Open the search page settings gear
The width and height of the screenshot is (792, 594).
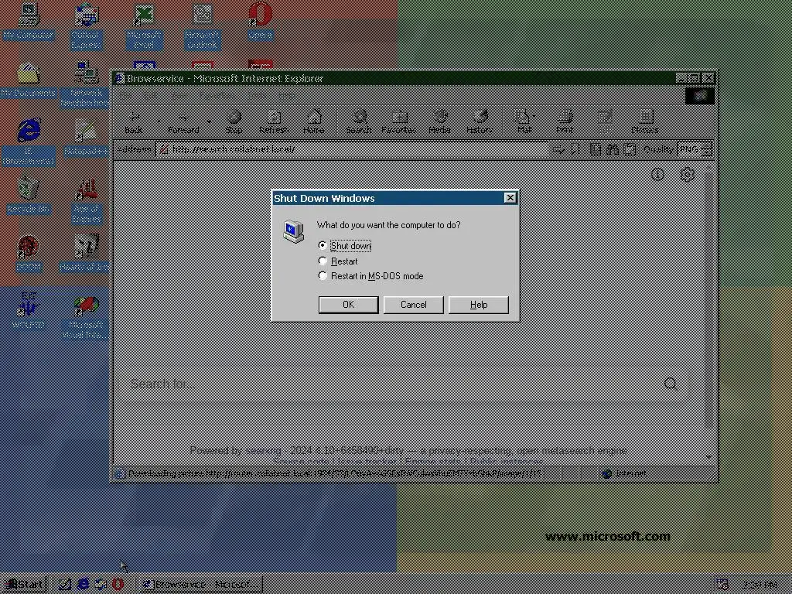687,174
